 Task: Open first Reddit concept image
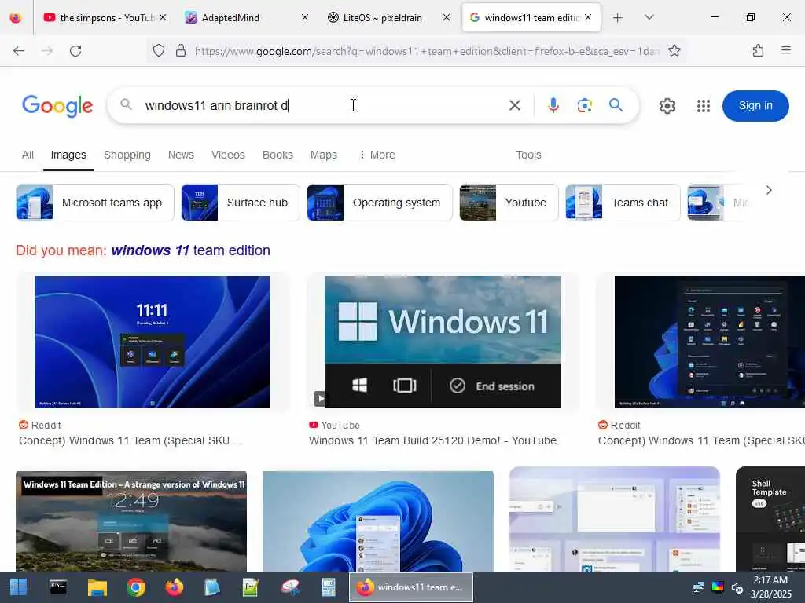tap(153, 342)
